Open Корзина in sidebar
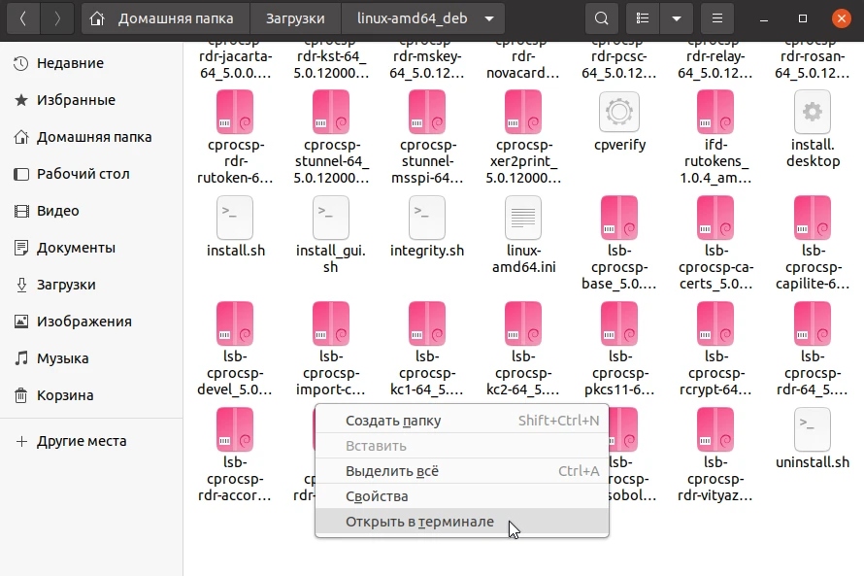This screenshot has height=576, width=864. [x=91, y=395]
